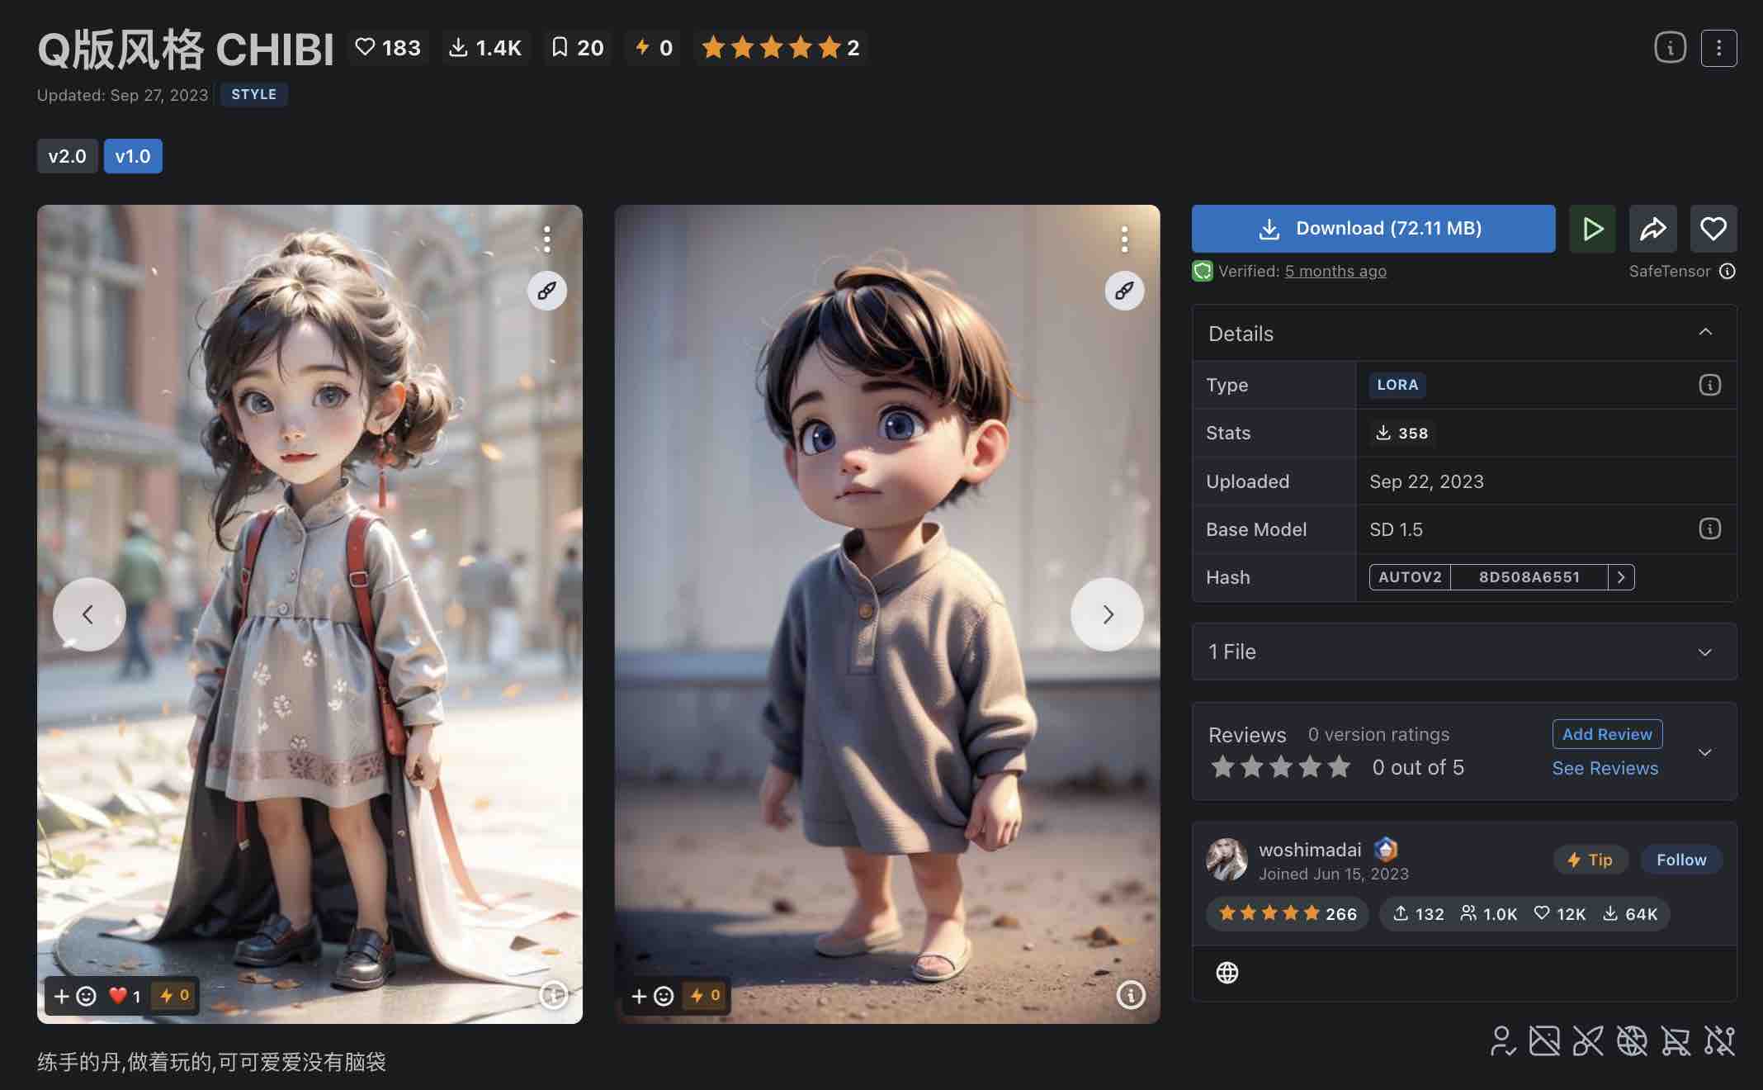1763x1090 pixels.
Task: Switch to version v2.0 tab
Action: coord(67,156)
